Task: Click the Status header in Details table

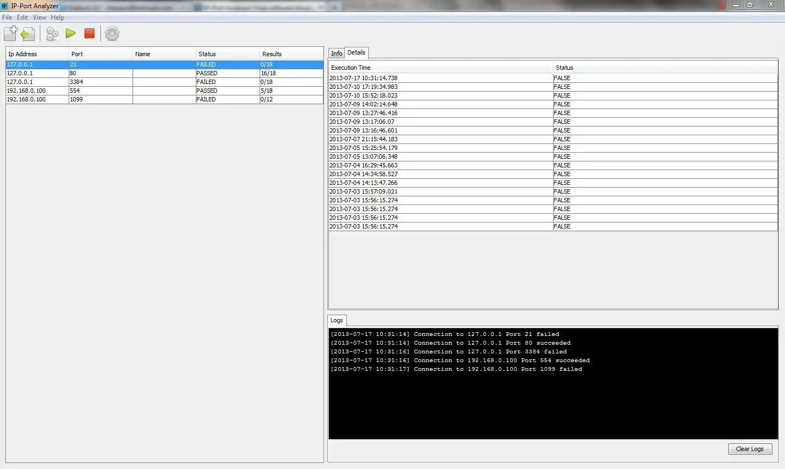Action: [666, 68]
